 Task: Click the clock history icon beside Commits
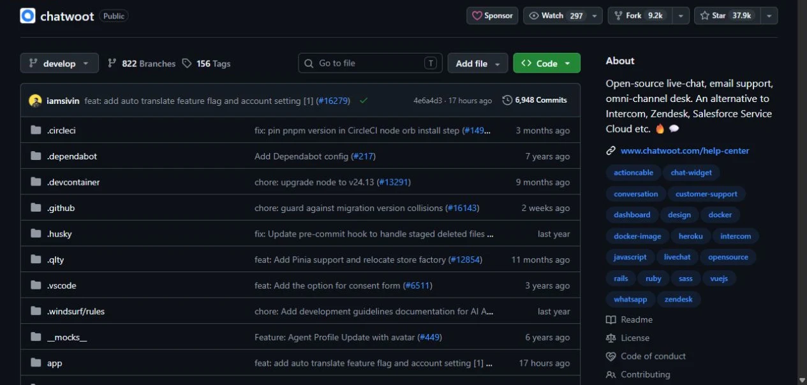[x=507, y=100]
